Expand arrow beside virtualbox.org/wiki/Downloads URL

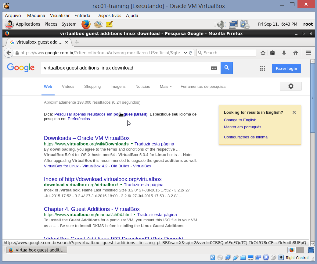point(131,144)
